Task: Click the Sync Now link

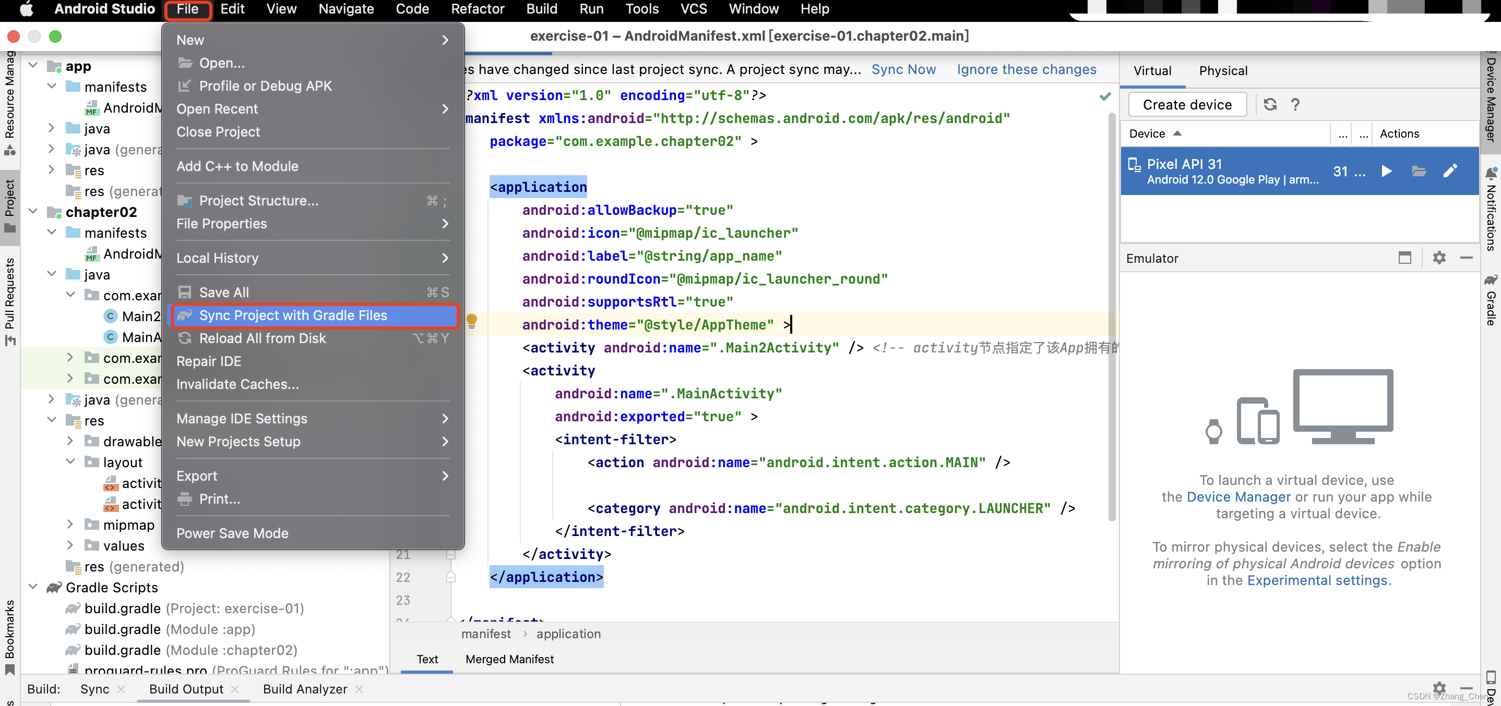Action: click(903, 69)
